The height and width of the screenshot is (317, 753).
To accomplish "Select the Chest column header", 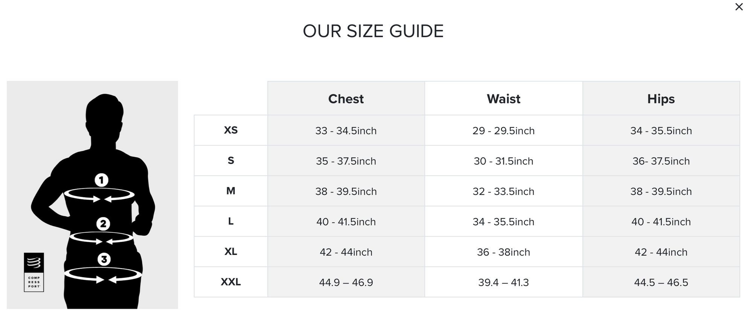I will [x=346, y=99].
